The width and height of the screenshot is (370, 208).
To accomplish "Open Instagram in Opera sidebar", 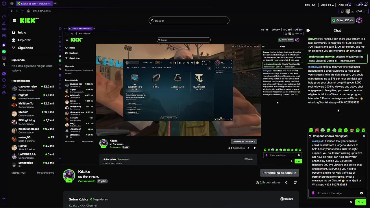I will [4, 58].
